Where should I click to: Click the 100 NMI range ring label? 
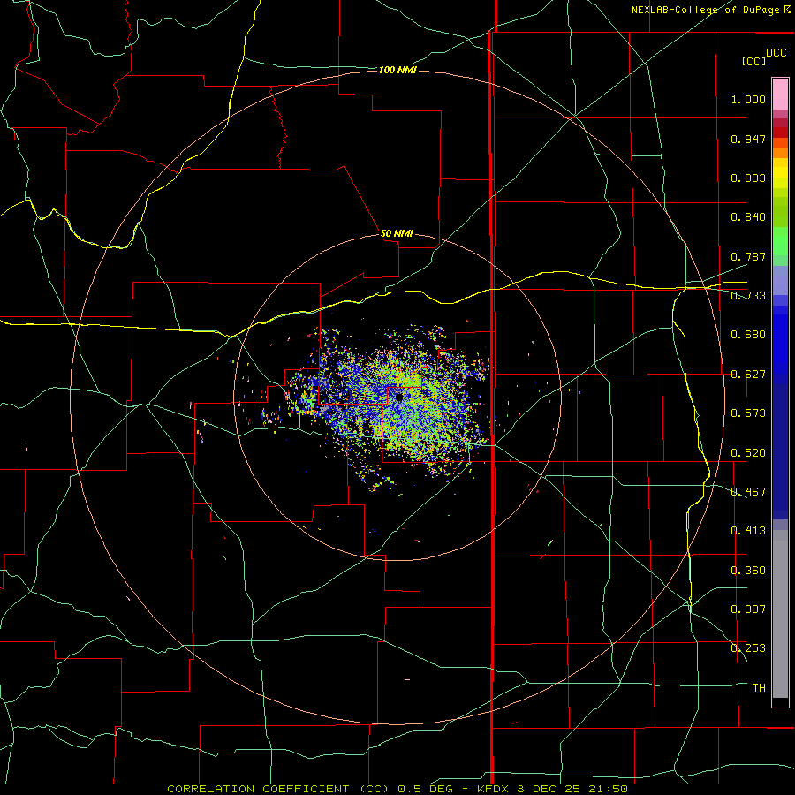pyautogui.click(x=397, y=70)
